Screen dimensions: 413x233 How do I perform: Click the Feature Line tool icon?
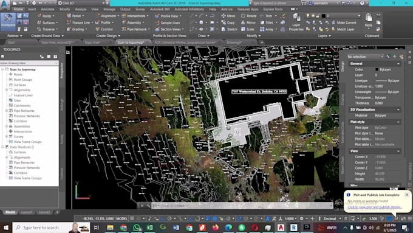69,23
